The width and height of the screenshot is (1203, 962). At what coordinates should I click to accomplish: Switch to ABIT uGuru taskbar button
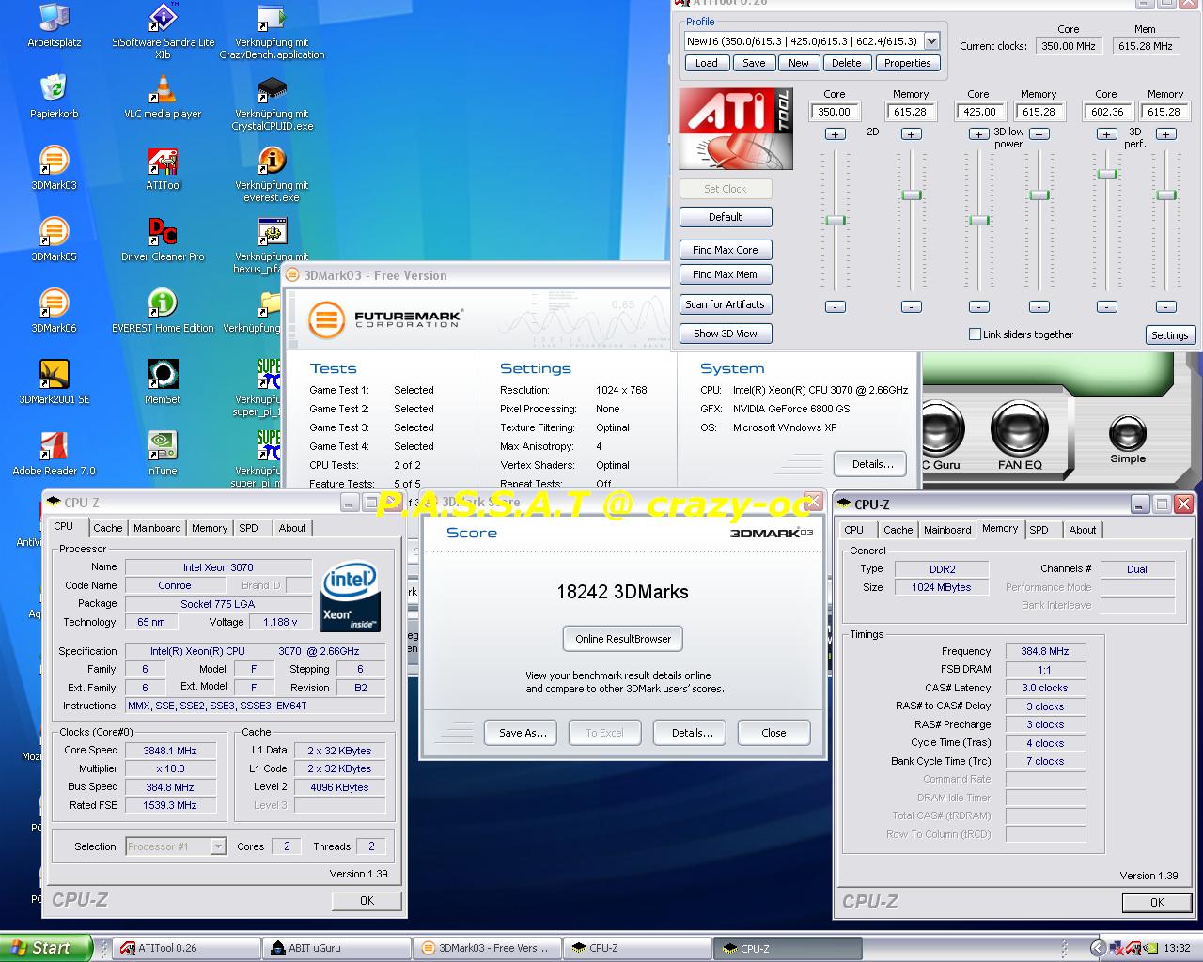336,948
